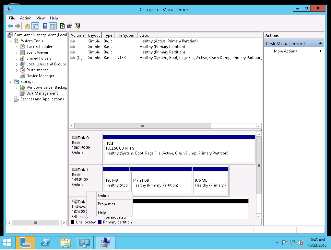The height and width of the screenshot is (250, 331).
Task: Click the Up One Level folder icon
Action: 28,26
